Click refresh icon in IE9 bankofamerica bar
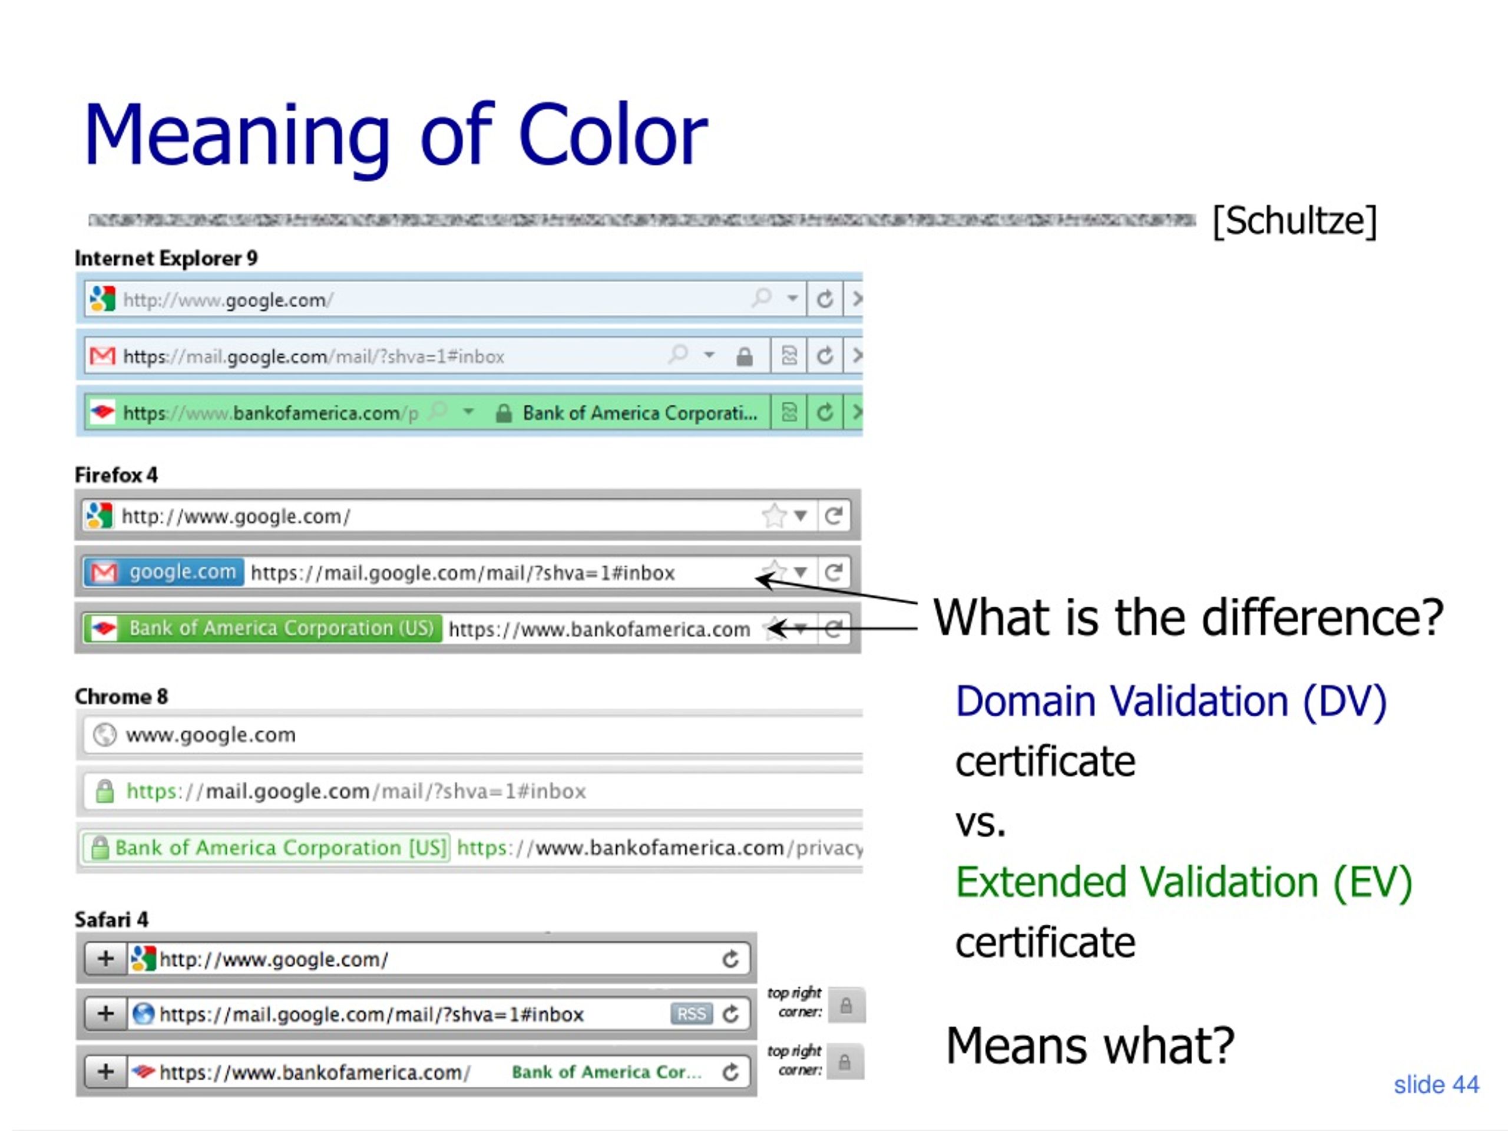Screen dimensions: 1508x1131 [825, 412]
